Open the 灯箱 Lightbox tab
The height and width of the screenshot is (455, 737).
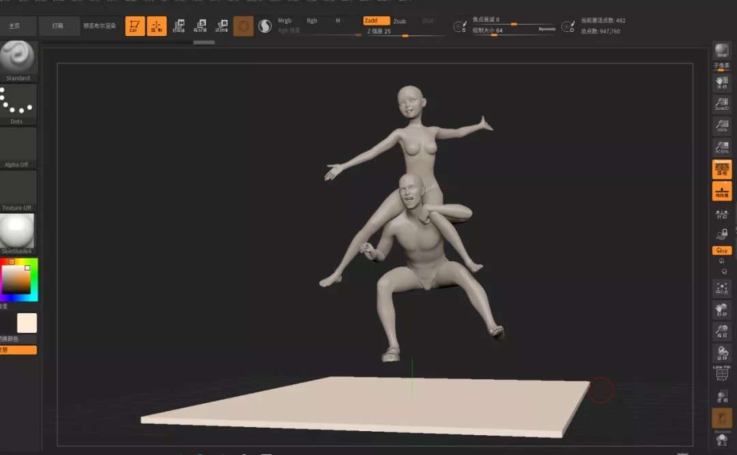click(x=58, y=26)
